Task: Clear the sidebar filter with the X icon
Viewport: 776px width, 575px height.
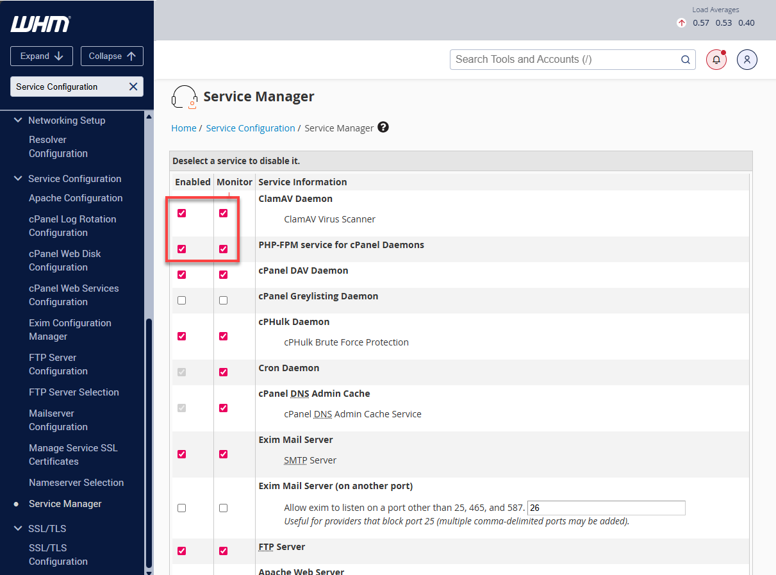Action: point(133,87)
